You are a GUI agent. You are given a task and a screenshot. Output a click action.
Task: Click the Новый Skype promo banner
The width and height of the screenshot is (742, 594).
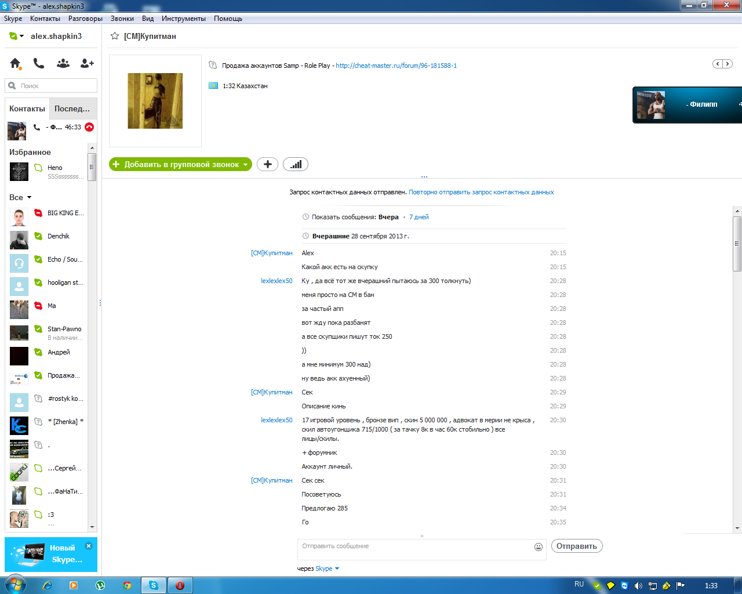[51, 555]
